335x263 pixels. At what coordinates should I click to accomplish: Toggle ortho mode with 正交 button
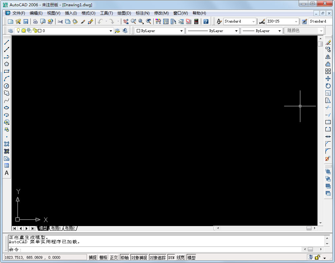pos(113,257)
